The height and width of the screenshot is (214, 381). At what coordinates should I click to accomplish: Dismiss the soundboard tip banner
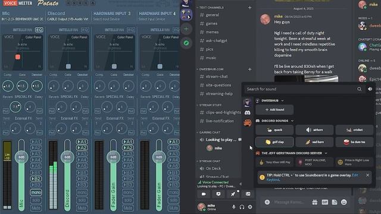[368, 175]
